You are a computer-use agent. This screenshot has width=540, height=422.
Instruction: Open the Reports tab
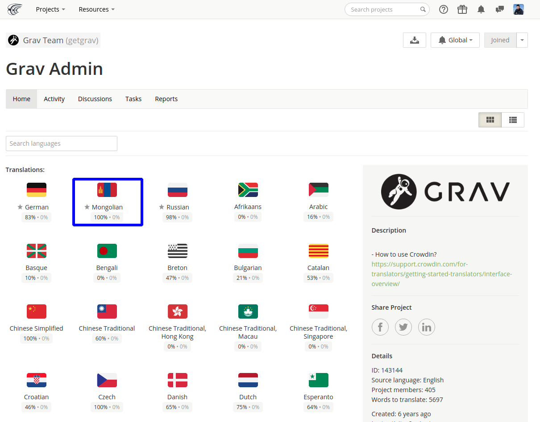click(x=166, y=99)
